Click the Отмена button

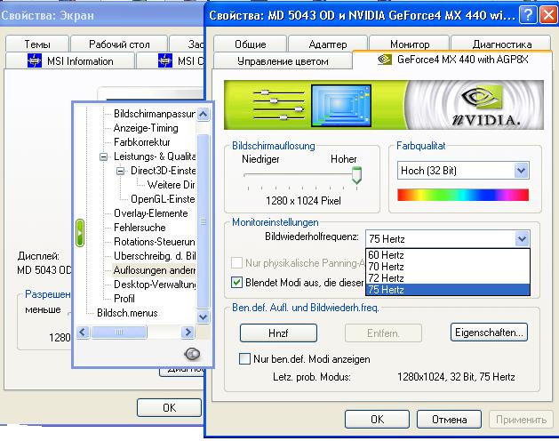(x=449, y=420)
